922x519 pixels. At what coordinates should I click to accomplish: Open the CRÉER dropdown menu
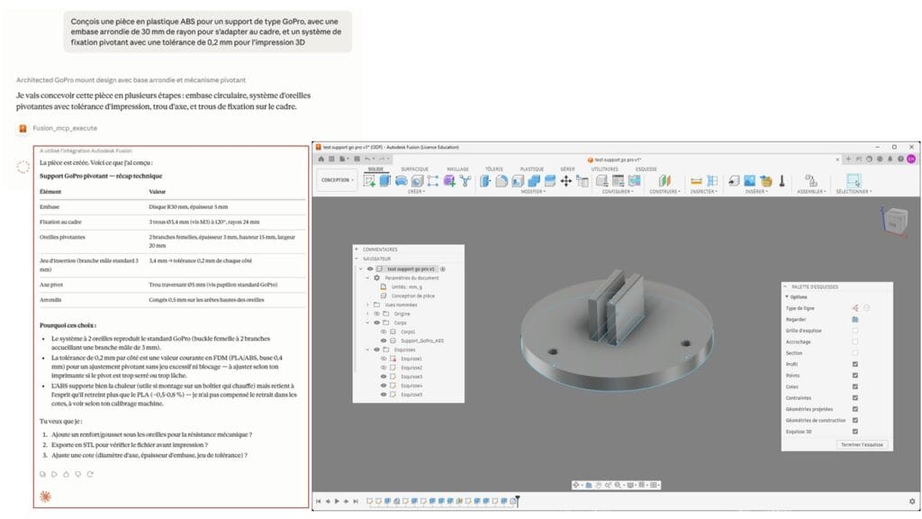416,192
